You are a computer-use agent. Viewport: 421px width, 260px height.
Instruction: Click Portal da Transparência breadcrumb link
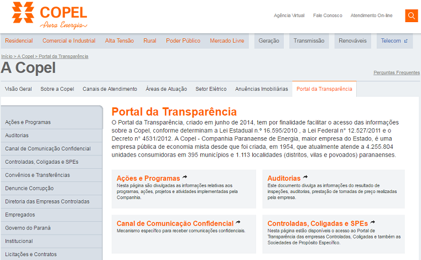click(x=64, y=56)
